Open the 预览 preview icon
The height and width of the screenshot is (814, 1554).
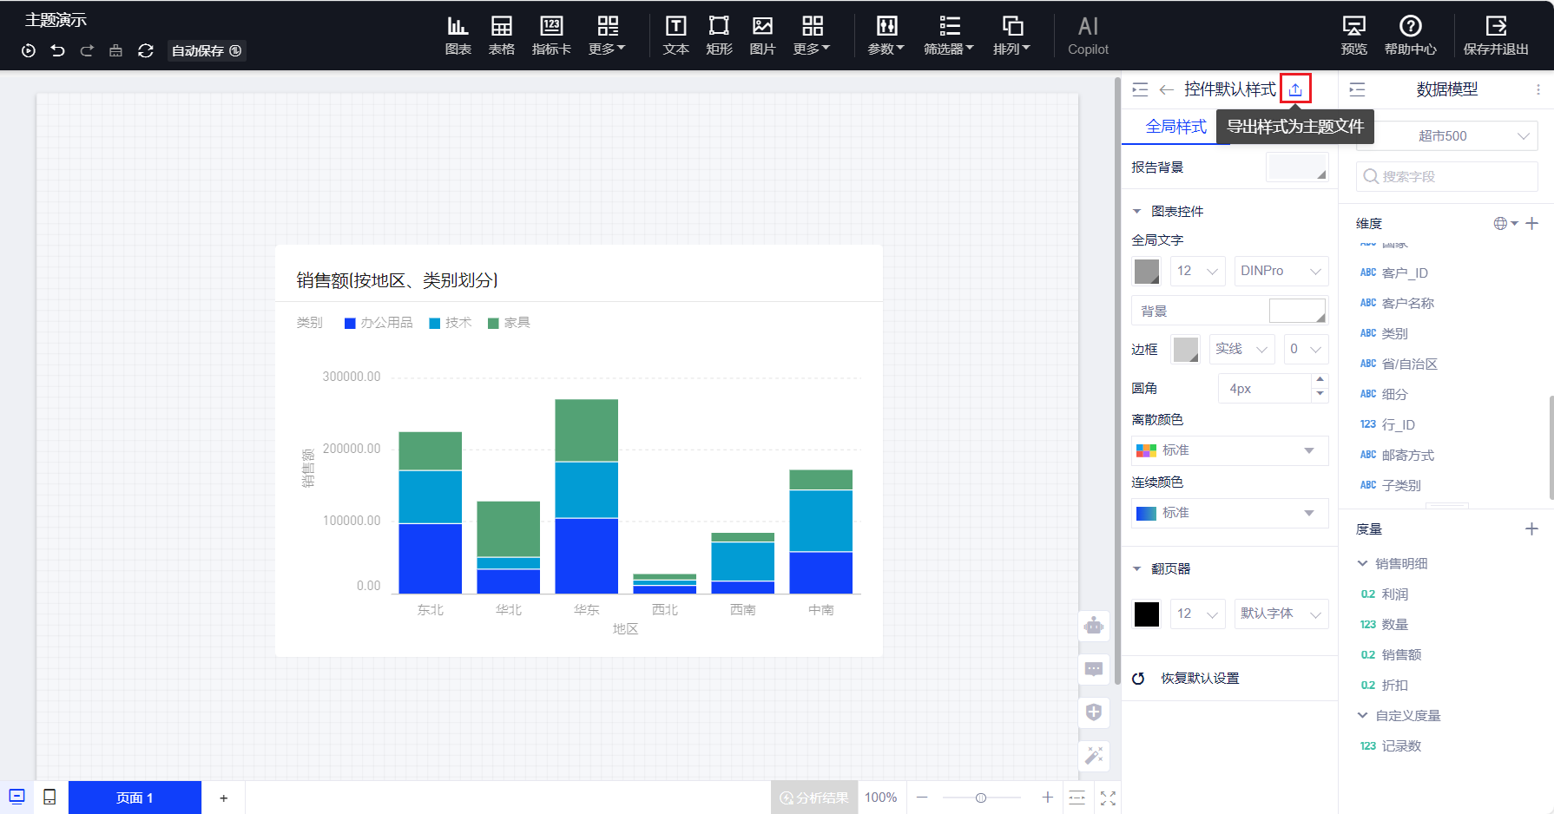[x=1353, y=36]
